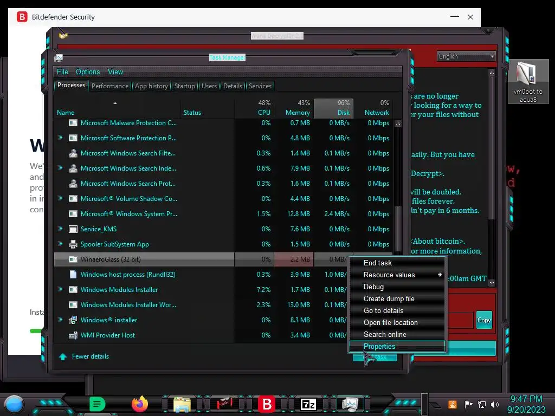The height and width of the screenshot is (416, 555).
Task: Sort by the Name column header
Action: pyautogui.click(x=117, y=108)
